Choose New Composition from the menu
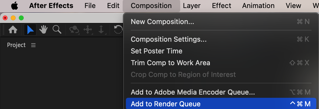Screen dimensions: 319x109 pyautogui.click(x=162, y=22)
